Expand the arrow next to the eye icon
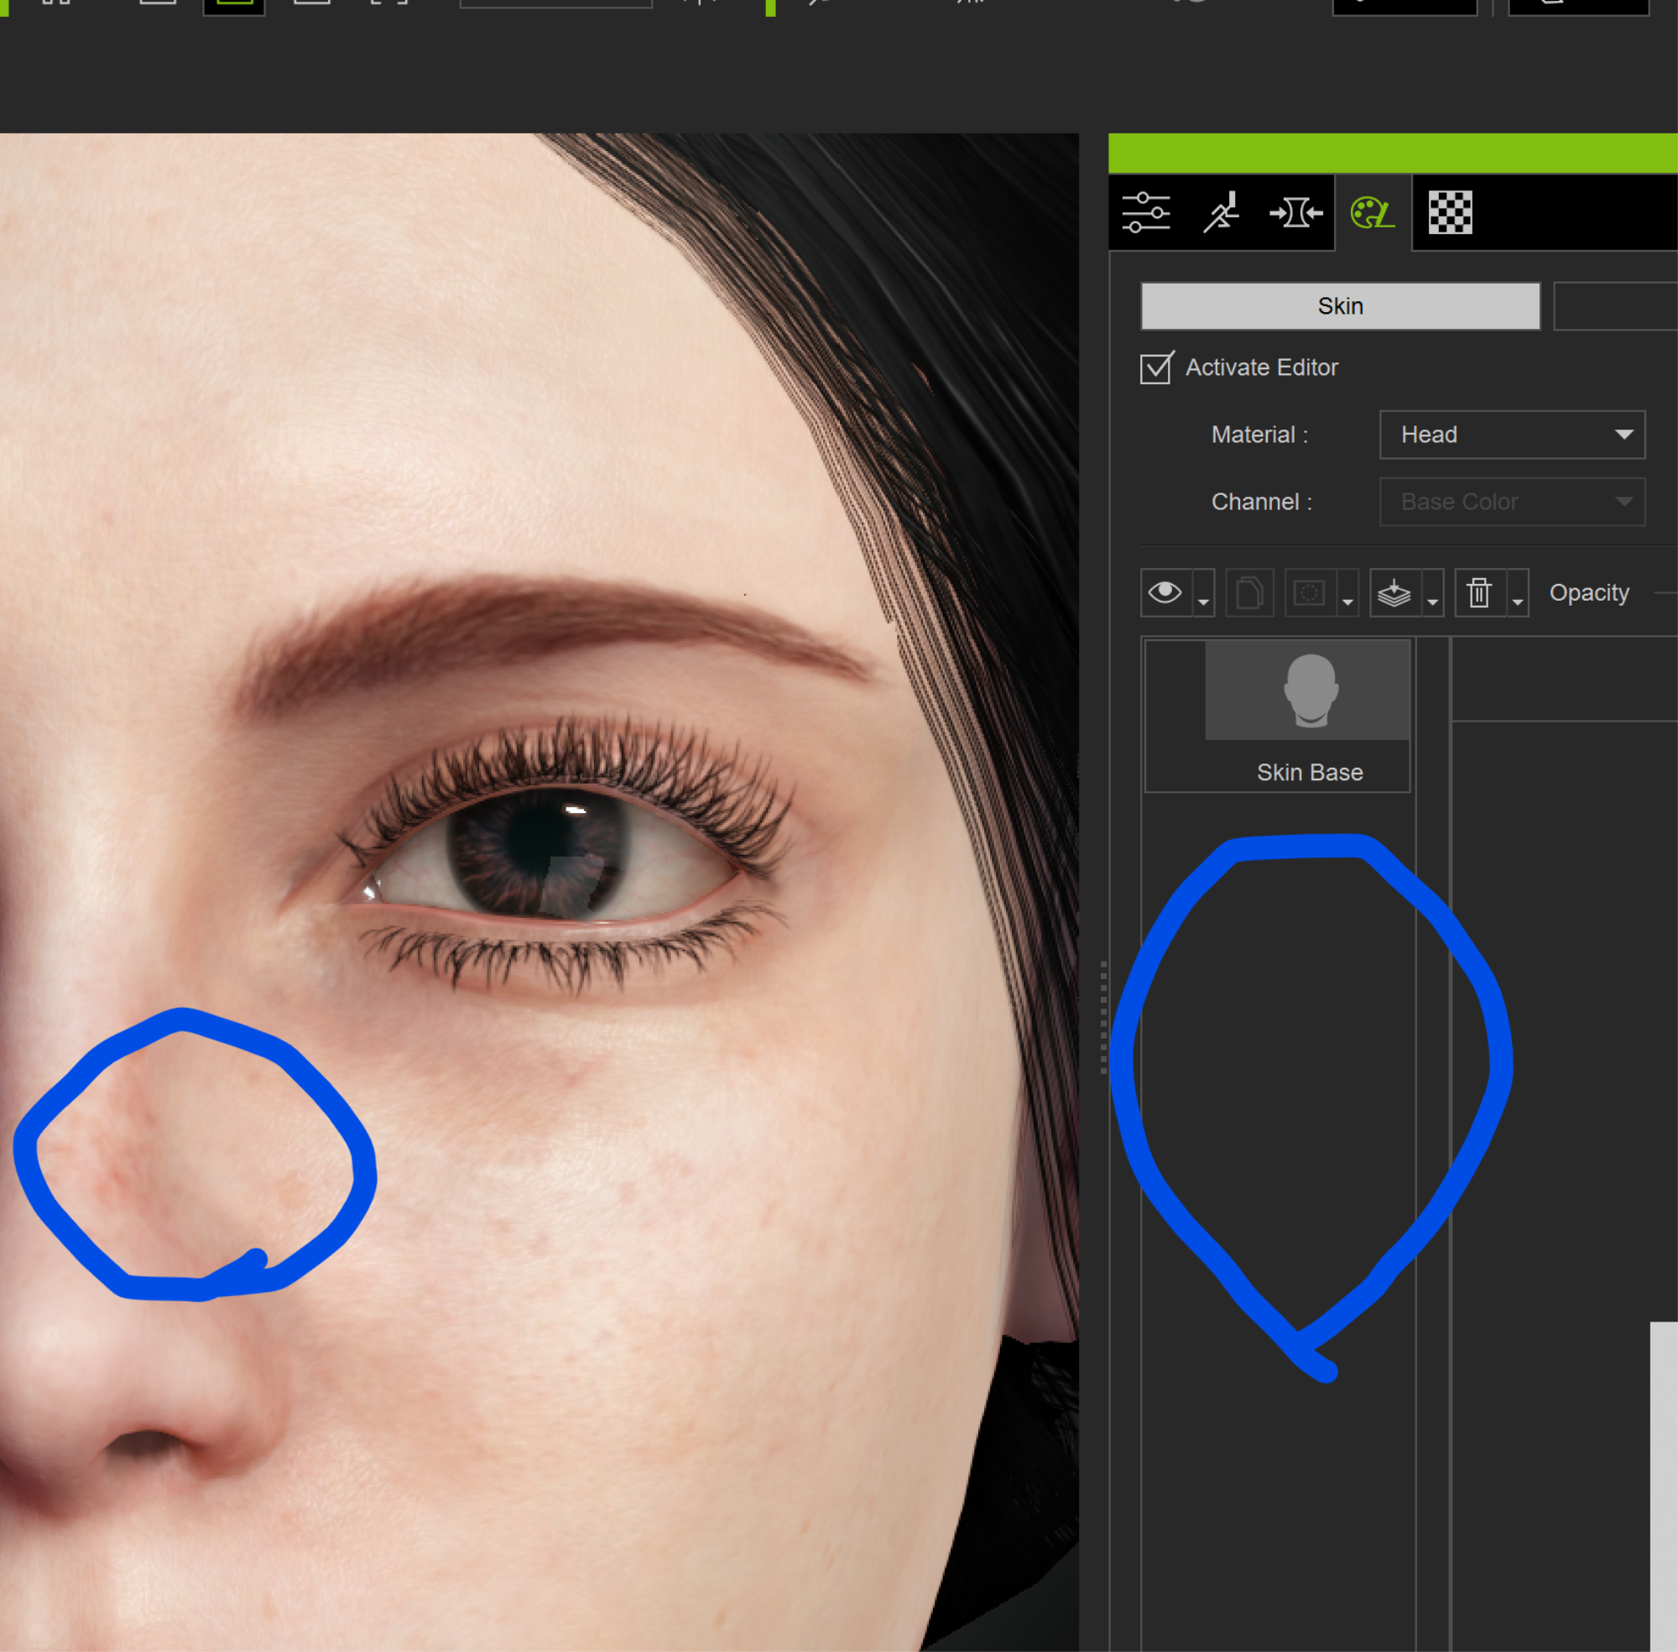The width and height of the screenshot is (1678, 1652). click(x=1203, y=593)
